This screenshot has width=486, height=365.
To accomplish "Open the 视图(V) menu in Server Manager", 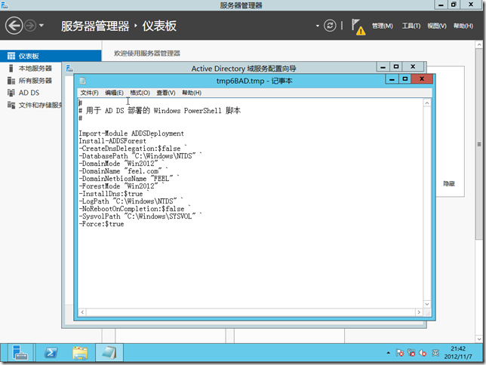I will click(x=437, y=26).
